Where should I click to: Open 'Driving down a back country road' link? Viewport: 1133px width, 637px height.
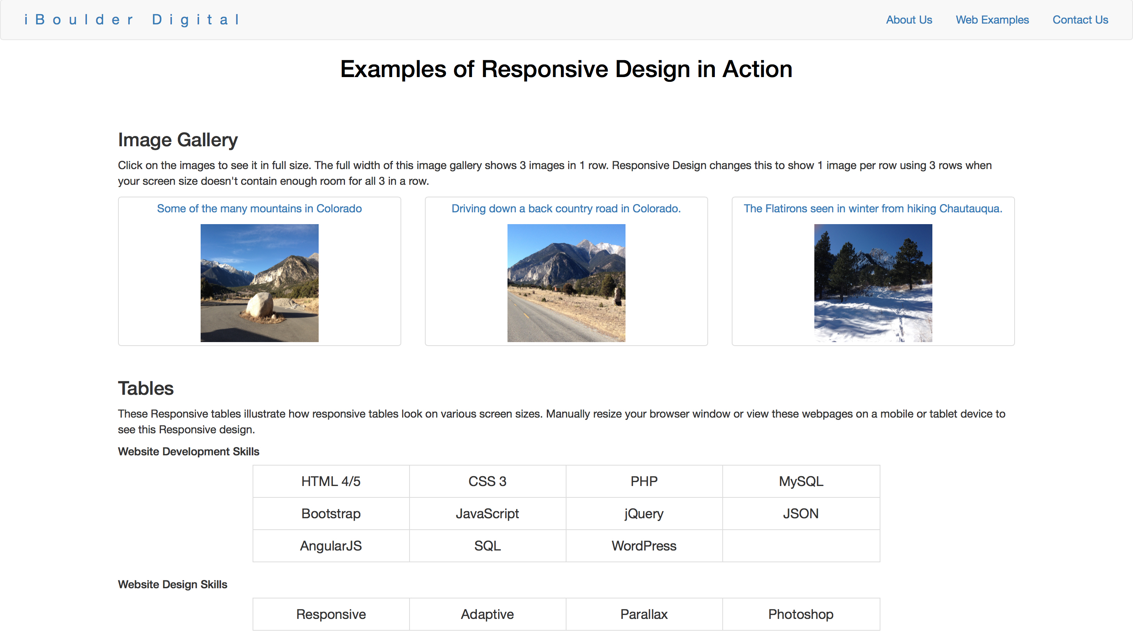pos(566,208)
